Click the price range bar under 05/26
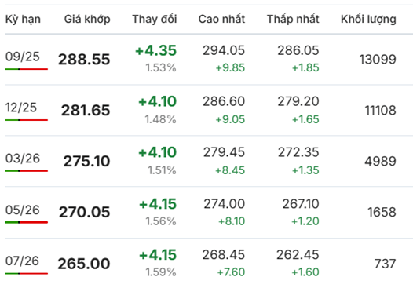Image resolution: width=413 pixels, height=288 pixels. coord(27,222)
